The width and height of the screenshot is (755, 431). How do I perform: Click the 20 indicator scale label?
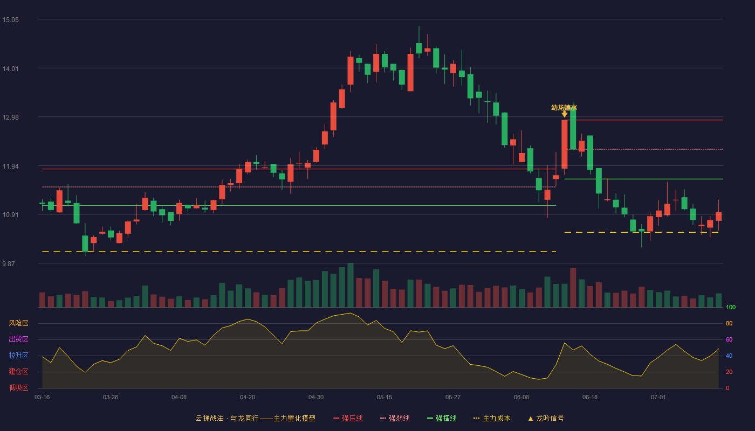pyautogui.click(x=729, y=372)
